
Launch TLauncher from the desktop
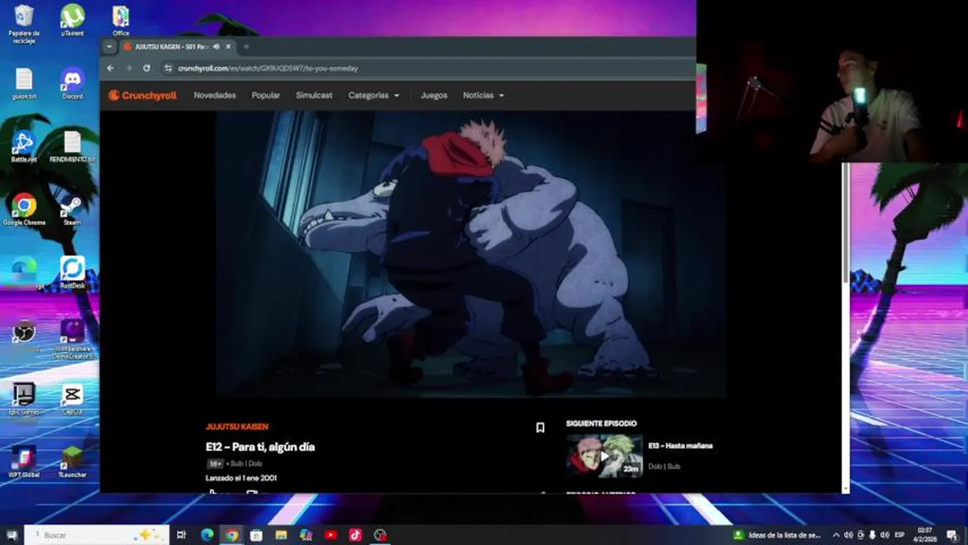pyautogui.click(x=73, y=462)
